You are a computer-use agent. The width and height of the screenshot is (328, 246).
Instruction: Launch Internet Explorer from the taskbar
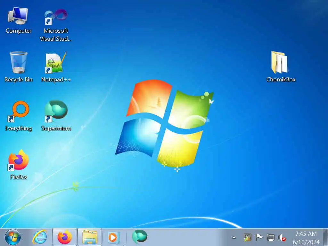[40, 237]
